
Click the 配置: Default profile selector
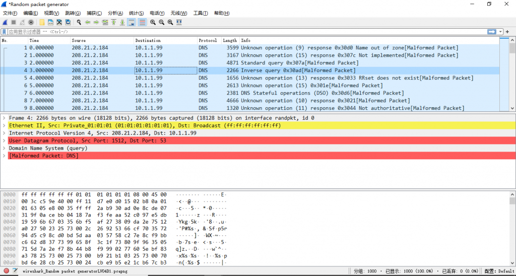coord(500,271)
